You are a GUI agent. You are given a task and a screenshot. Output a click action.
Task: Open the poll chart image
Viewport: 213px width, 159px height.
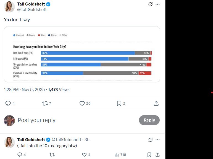click(82, 54)
